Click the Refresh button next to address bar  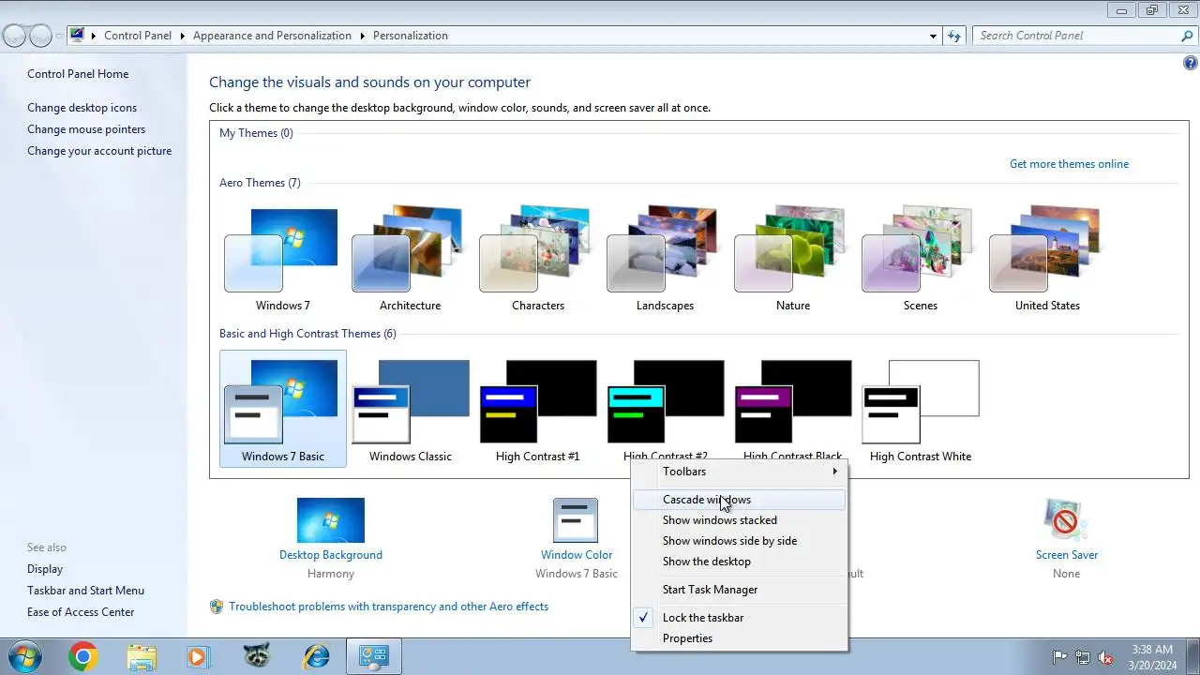click(954, 36)
